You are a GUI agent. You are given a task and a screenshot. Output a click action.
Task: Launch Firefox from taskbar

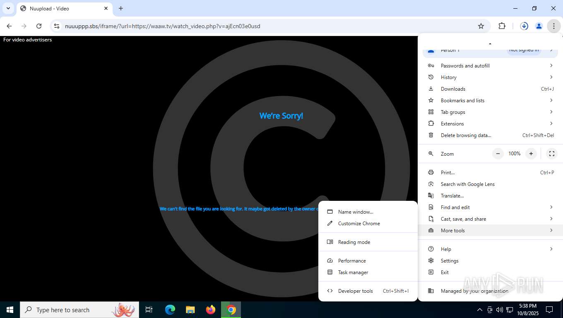click(x=211, y=310)
